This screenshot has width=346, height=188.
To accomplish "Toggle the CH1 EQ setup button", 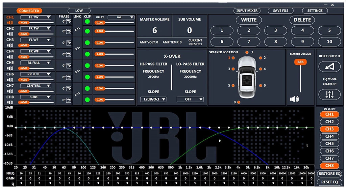I will click(329, 114).
